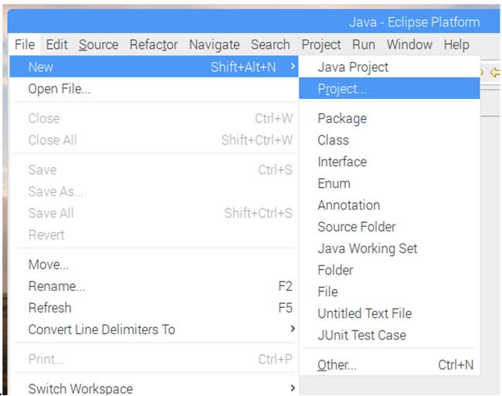This screenshot has height=396, width=502.
Task: Select the highlighted Project... entry
Action: 342,89
